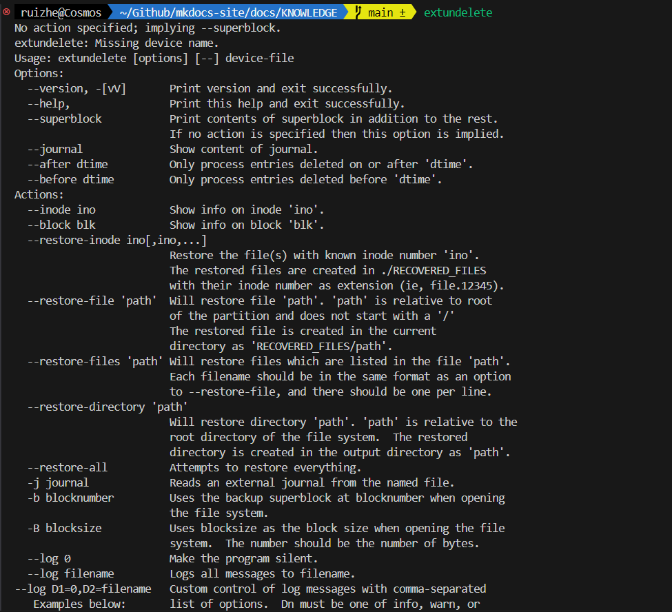Click the --inode ino action
Viewport: 672px width, 612px height.
click(61, 210)
